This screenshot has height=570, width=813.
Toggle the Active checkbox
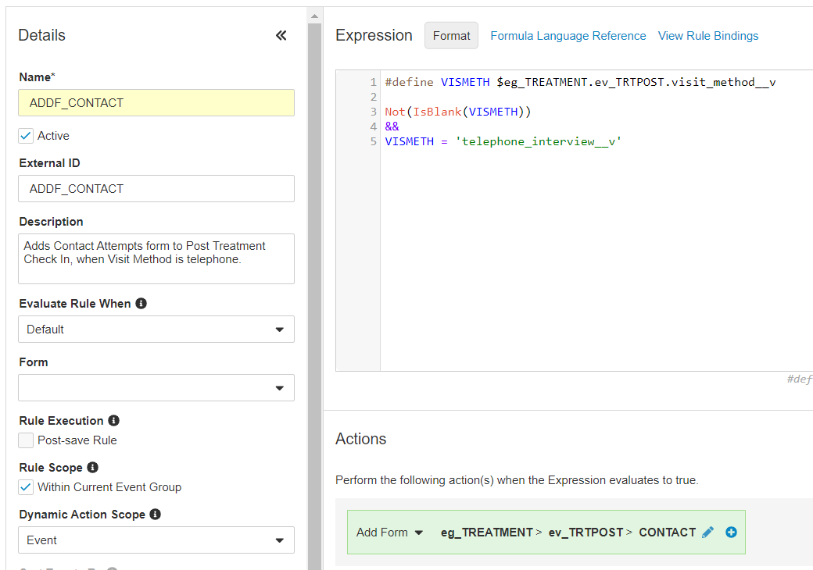[27, 136]
